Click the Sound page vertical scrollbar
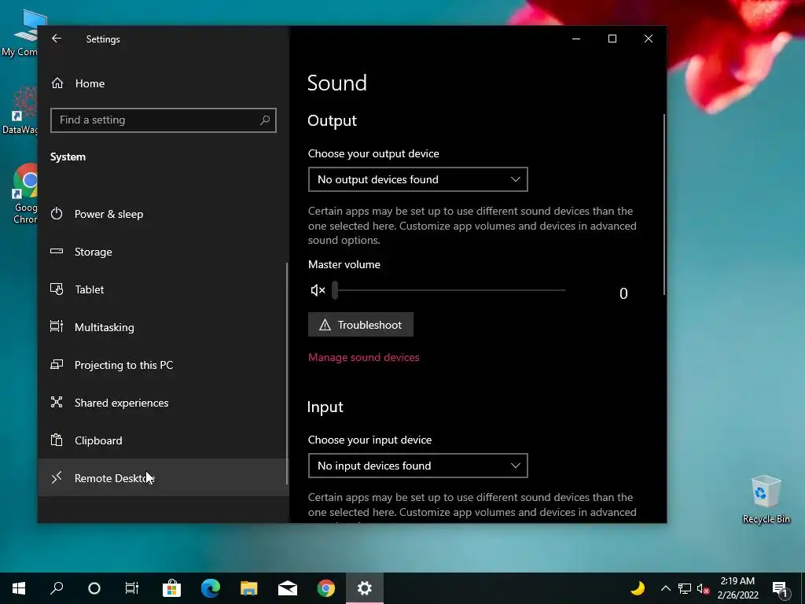The width and height of the screenshot is (805, 604). (x=663, y=204)
